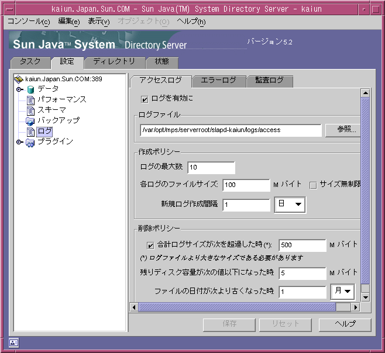This screenshot has height=353, width=385.
Task: Select kaiun.Japan.Sun.COM:389 root node
Action: click(64, 79)
